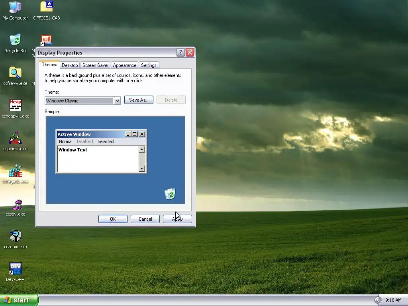Switch to the Desktop tab
The height and width of the screenshot is (306, 408).
coord(70,65)
